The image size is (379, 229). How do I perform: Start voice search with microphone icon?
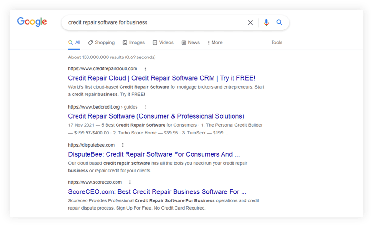(x=266, y=22)
